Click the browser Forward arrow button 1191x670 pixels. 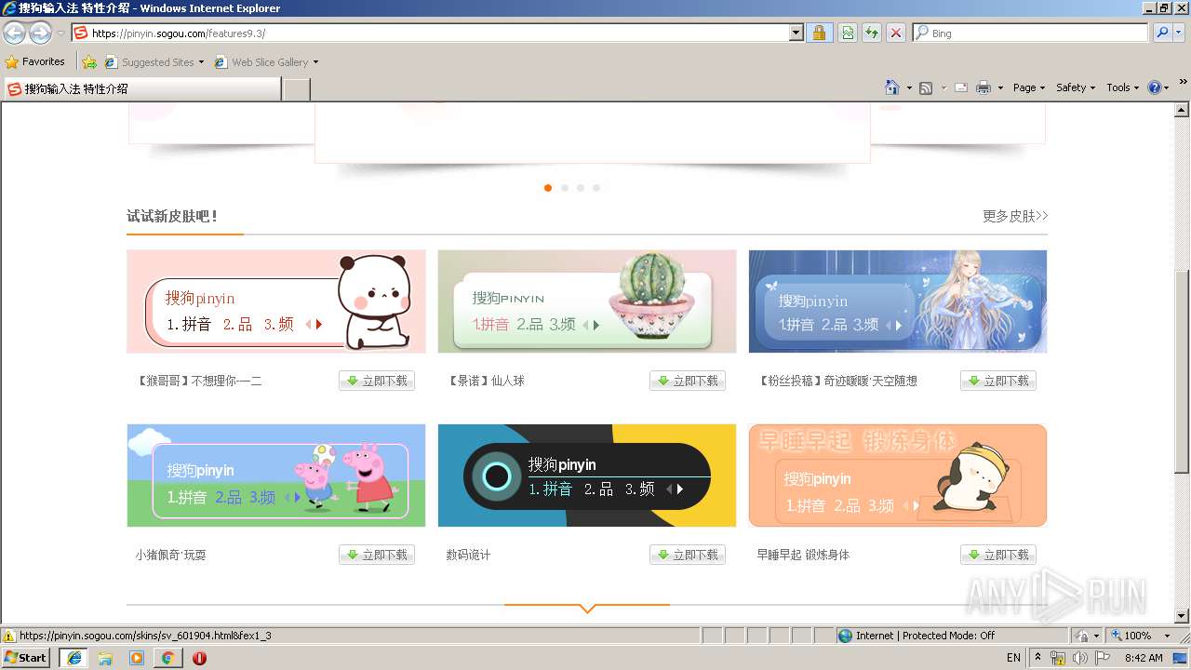[40, 33]
